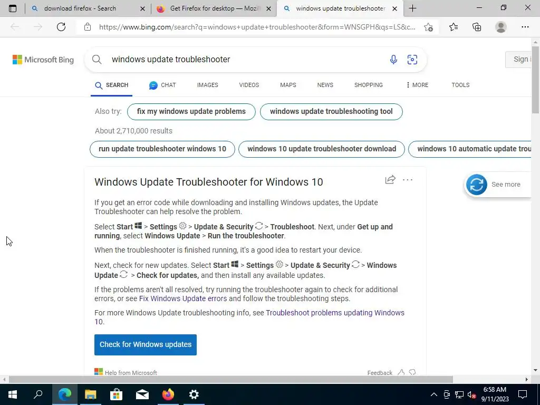Give thumbs down feedback
This screenshot has height=405, width=540.
(x=412, y=372)
